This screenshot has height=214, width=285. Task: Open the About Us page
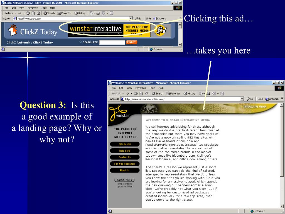point(125,170)
